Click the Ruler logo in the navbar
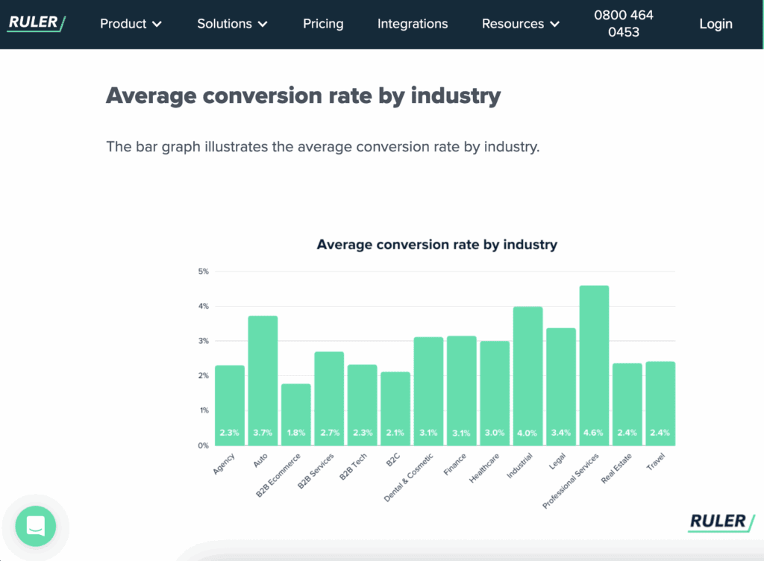The image size is (764, 561). click(37, 23)
